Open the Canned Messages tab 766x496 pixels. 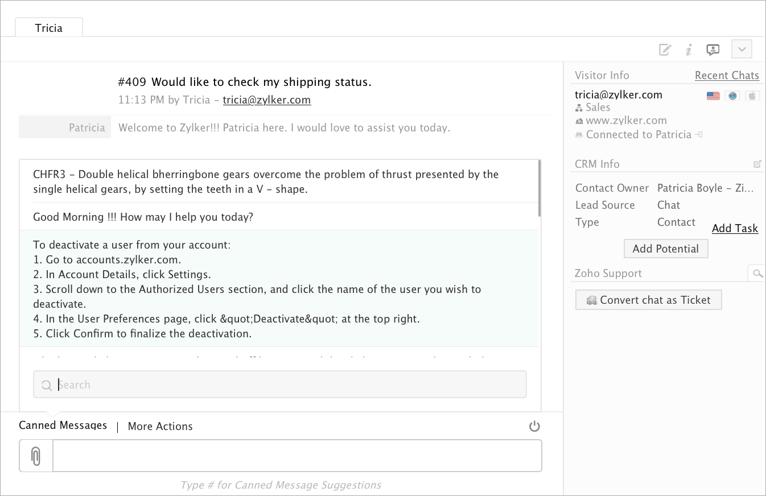click(63, 425)
